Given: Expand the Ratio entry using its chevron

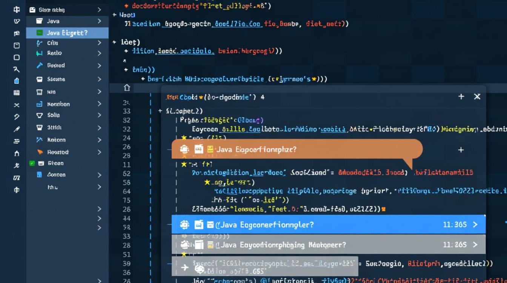Looking at the screenshot, I should click(x=100, y=53).
